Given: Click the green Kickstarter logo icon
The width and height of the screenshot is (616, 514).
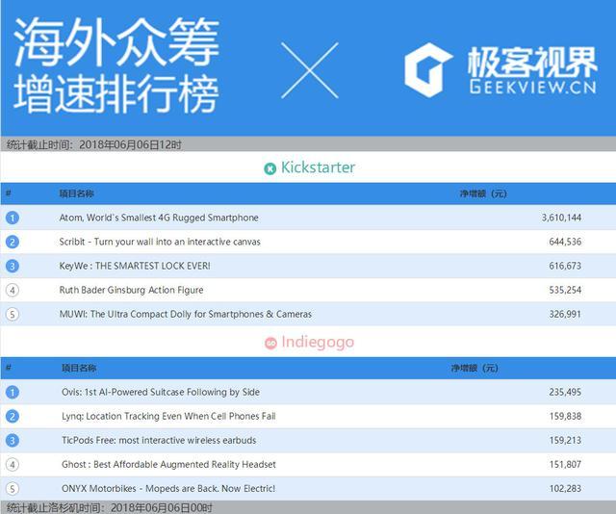Looking at the screenshot, I should 270,168.
